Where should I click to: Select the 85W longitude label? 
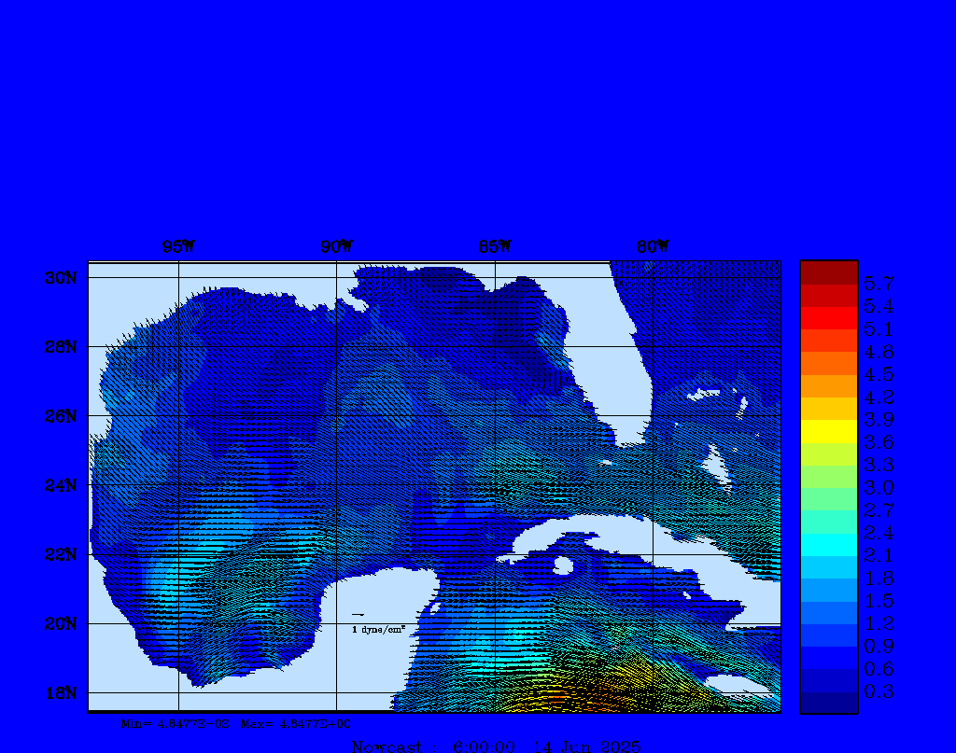click(495, 246)
